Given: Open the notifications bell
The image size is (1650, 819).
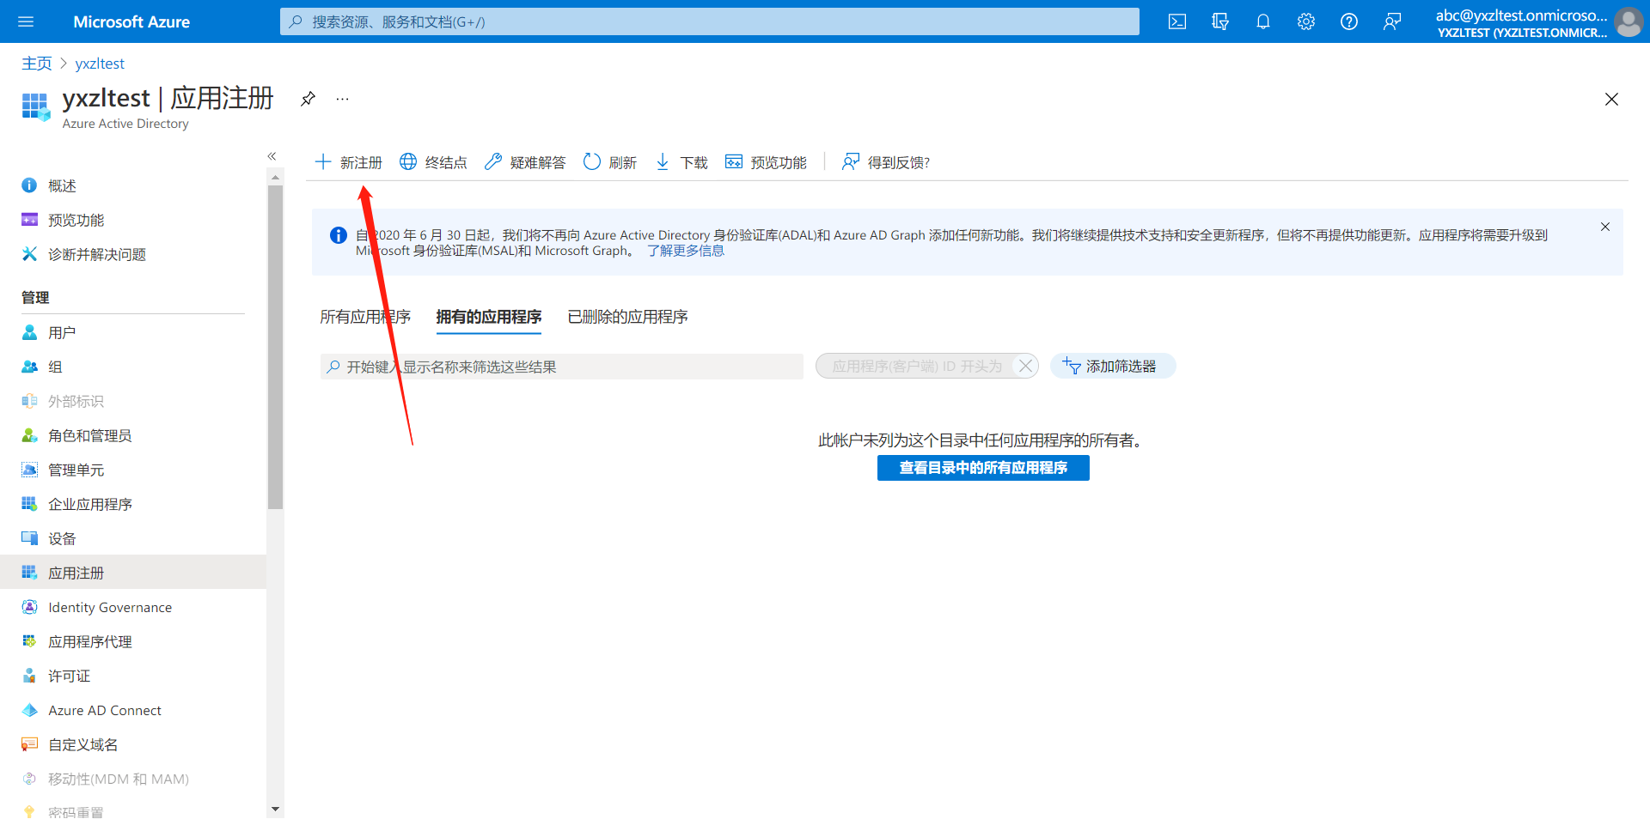Looking at the screenshot, I should click(x=1262, y=21).
